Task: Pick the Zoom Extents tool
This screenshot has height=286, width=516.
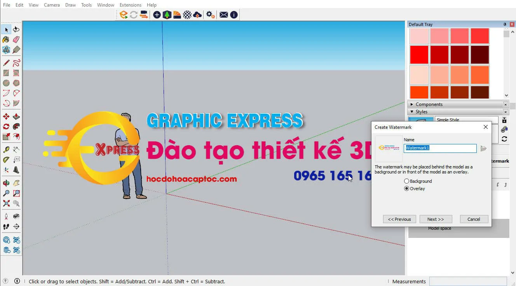Action: tap(6, 203)
